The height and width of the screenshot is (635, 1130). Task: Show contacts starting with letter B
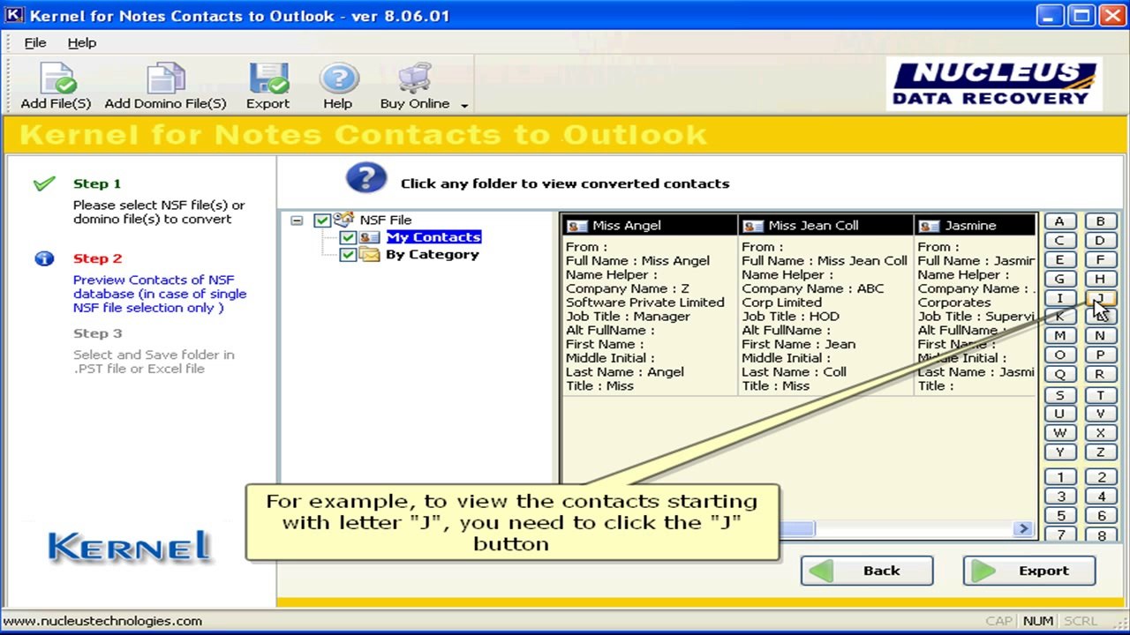point(1100,221)
